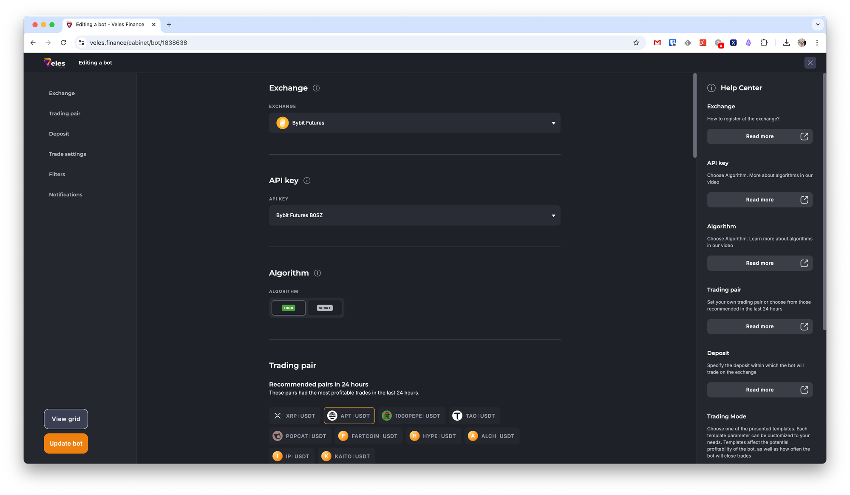Bookmark page with the star icon

636,42
